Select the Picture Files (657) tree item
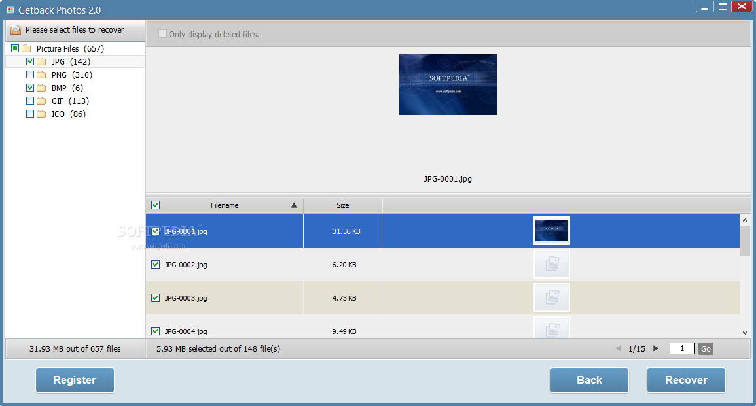 71,48
